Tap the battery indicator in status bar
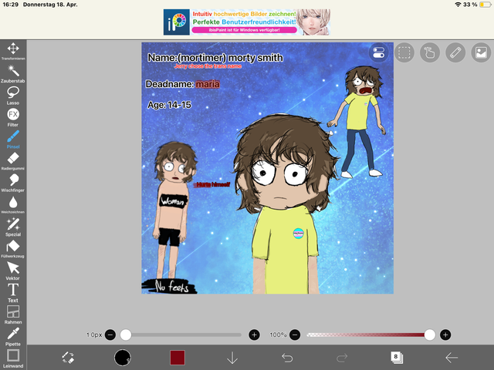 coord(486,5)
